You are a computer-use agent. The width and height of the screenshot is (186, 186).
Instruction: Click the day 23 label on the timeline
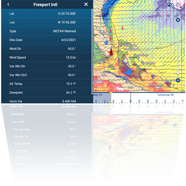click(x=97, y=95)
